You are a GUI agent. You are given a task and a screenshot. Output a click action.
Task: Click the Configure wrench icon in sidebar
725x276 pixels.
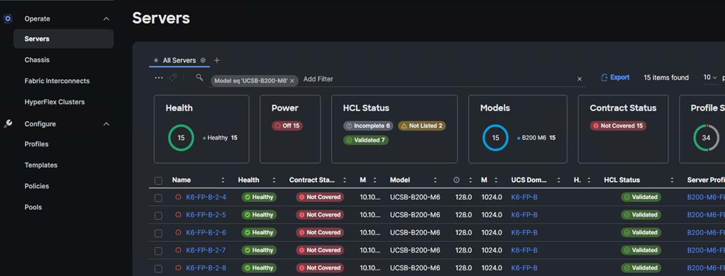(x=7, y=123)
